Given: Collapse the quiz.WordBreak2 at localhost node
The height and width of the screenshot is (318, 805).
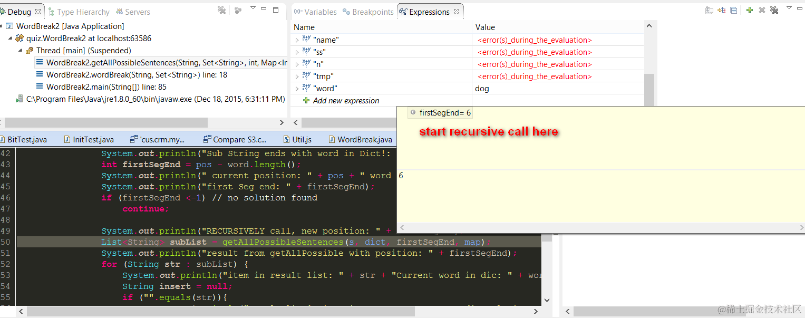Looking at the screenshot, I should [11, 38].
